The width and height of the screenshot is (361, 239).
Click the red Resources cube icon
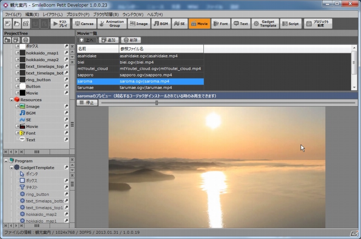coord(17,99)
